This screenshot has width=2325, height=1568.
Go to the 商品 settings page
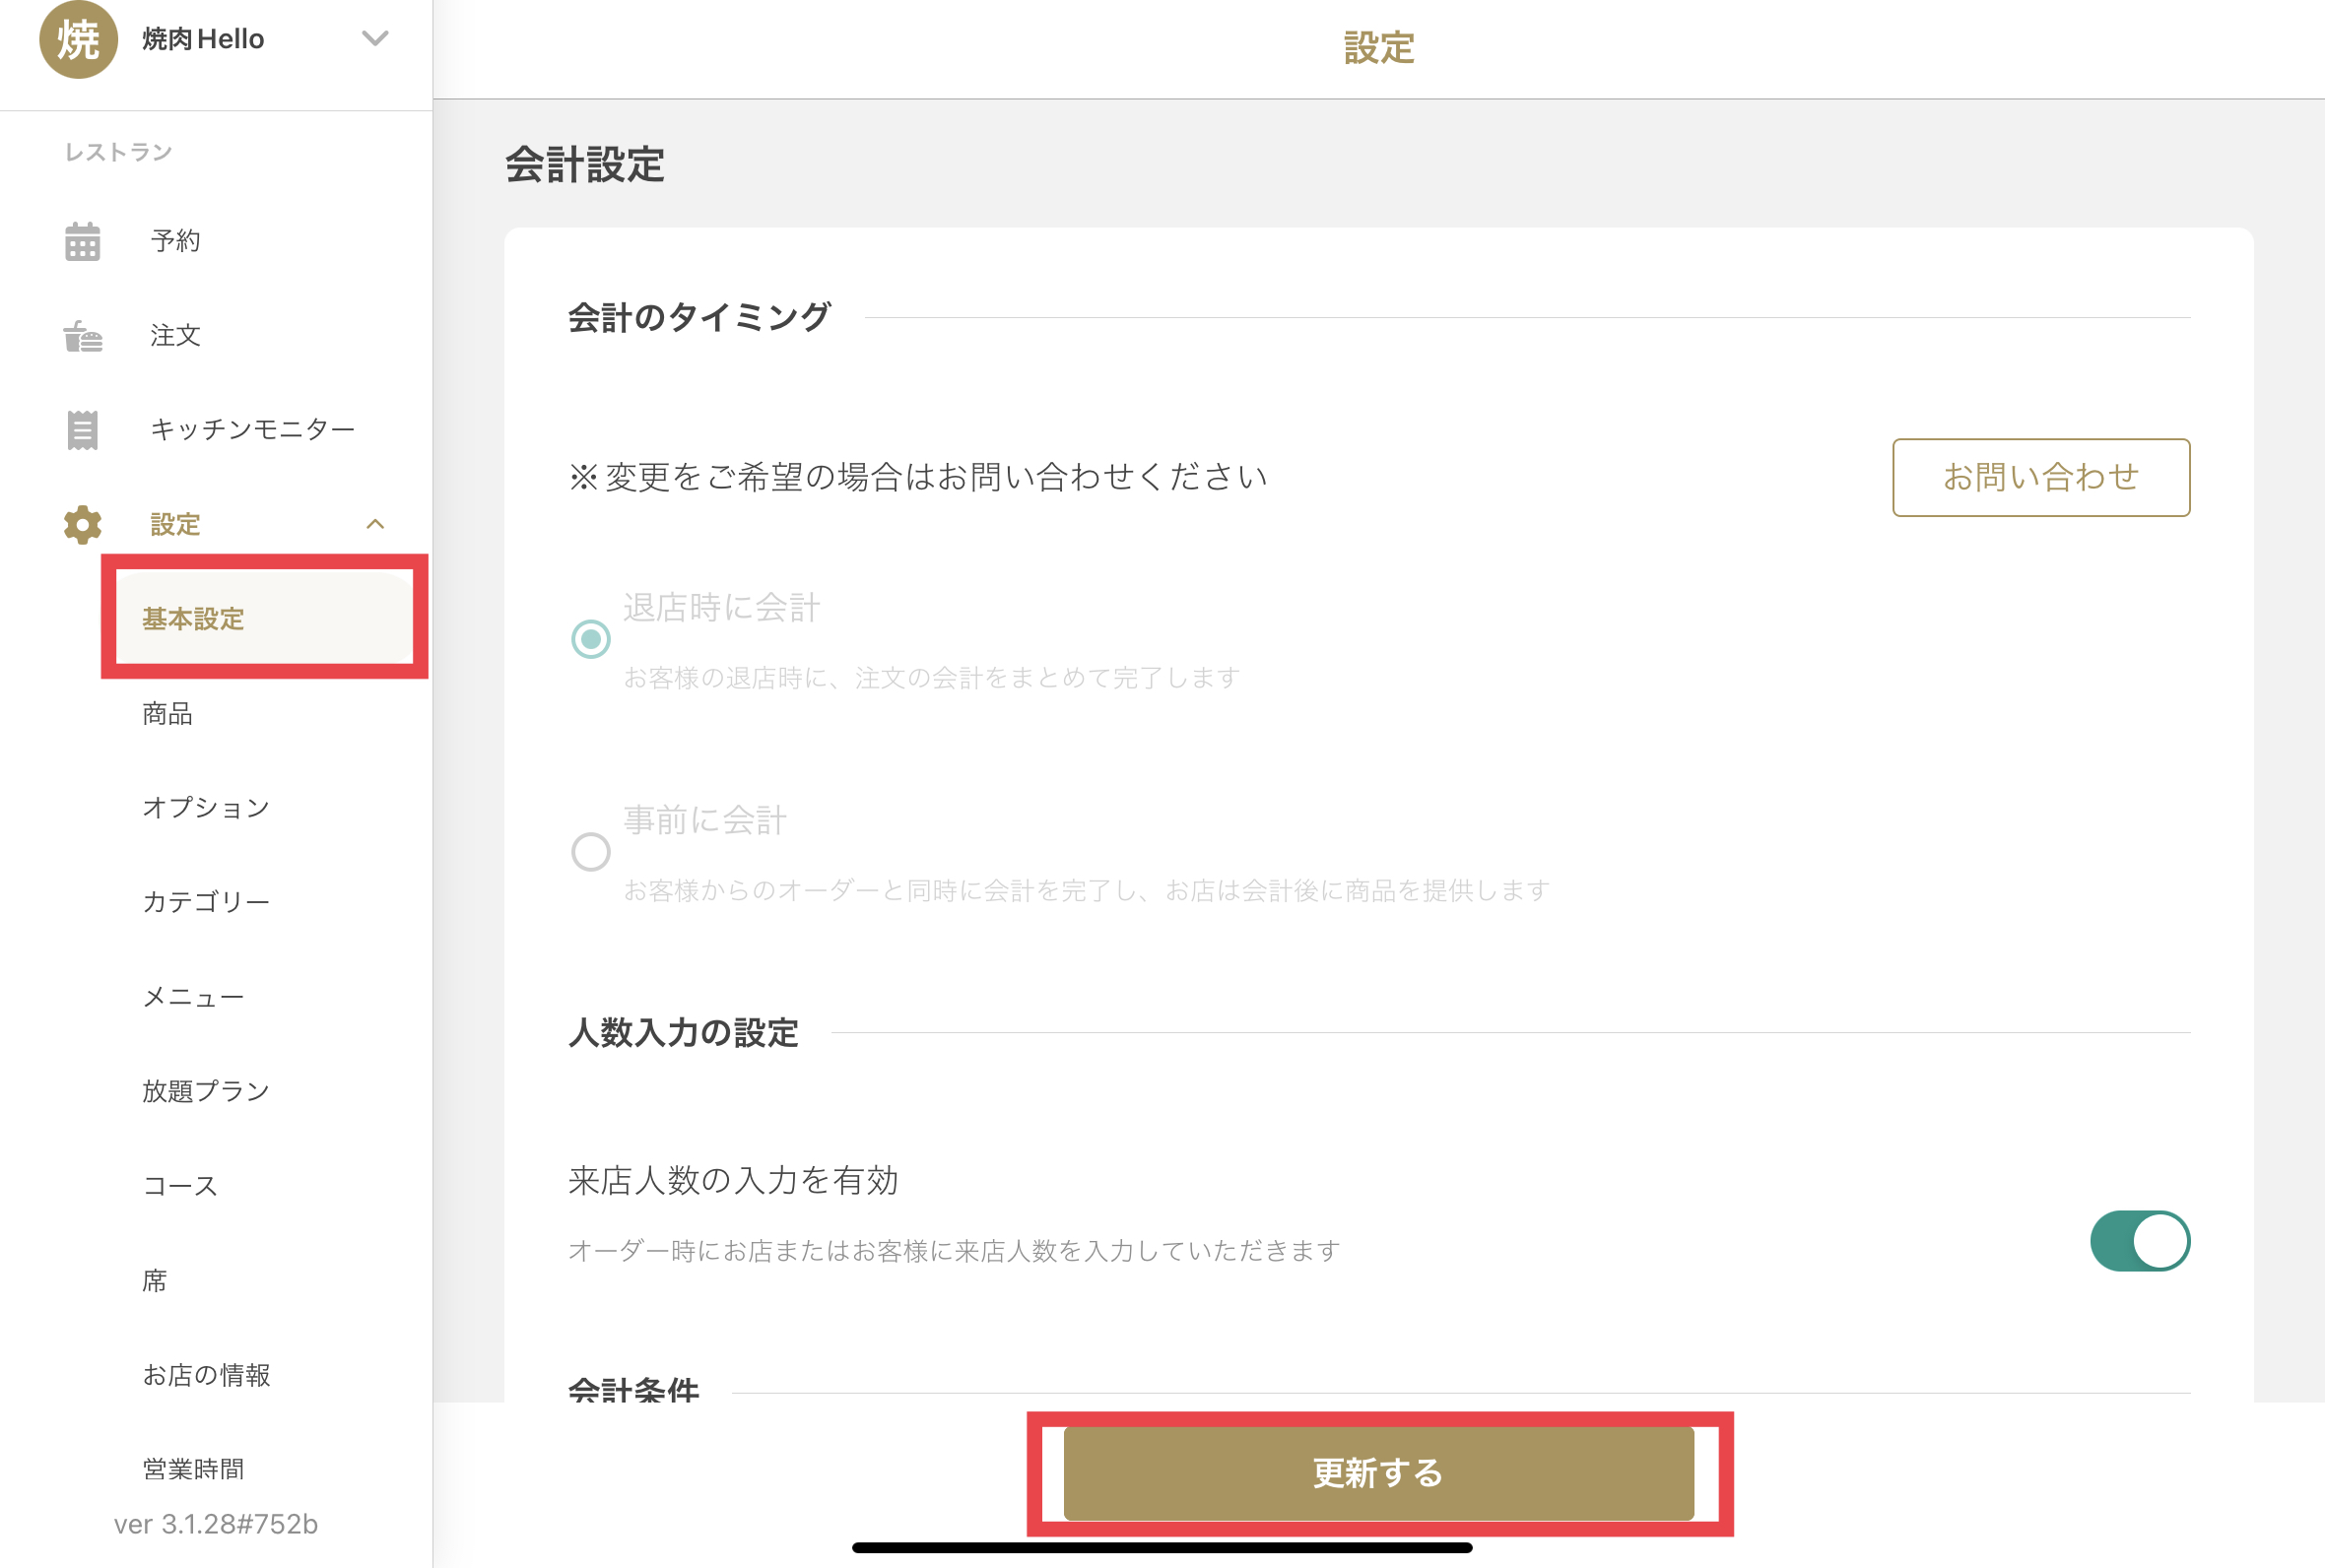point(168,713)
